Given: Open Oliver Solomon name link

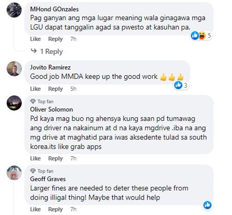Looking at the screenshot, I should pyautogui.click(x=51, y=109).
